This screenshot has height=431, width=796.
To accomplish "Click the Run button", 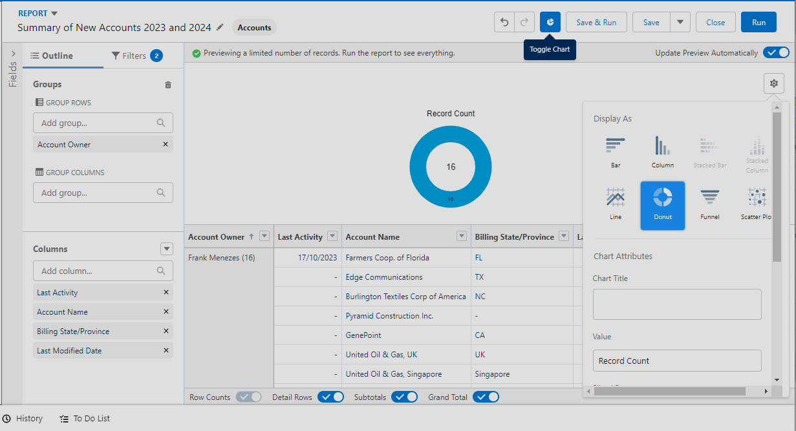I will [x=758, y=22].
